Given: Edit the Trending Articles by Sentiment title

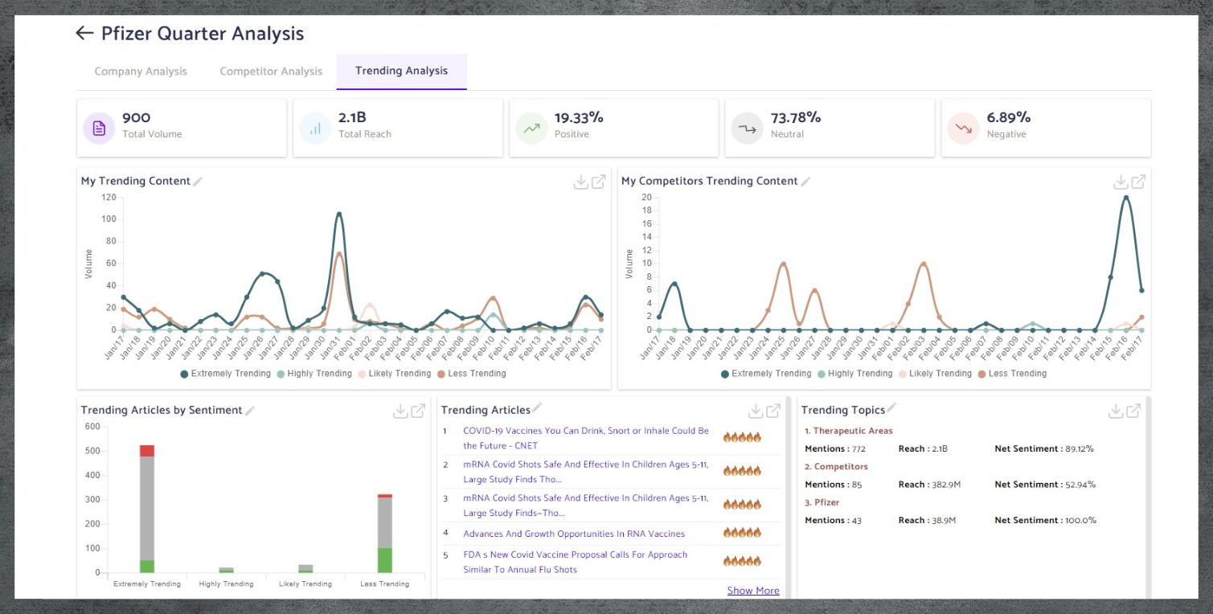Looking at the screenshot, I should coord(250,411).
